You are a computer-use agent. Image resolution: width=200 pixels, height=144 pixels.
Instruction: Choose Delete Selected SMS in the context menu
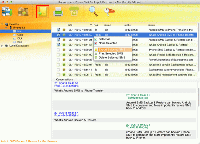pos(113,58)
